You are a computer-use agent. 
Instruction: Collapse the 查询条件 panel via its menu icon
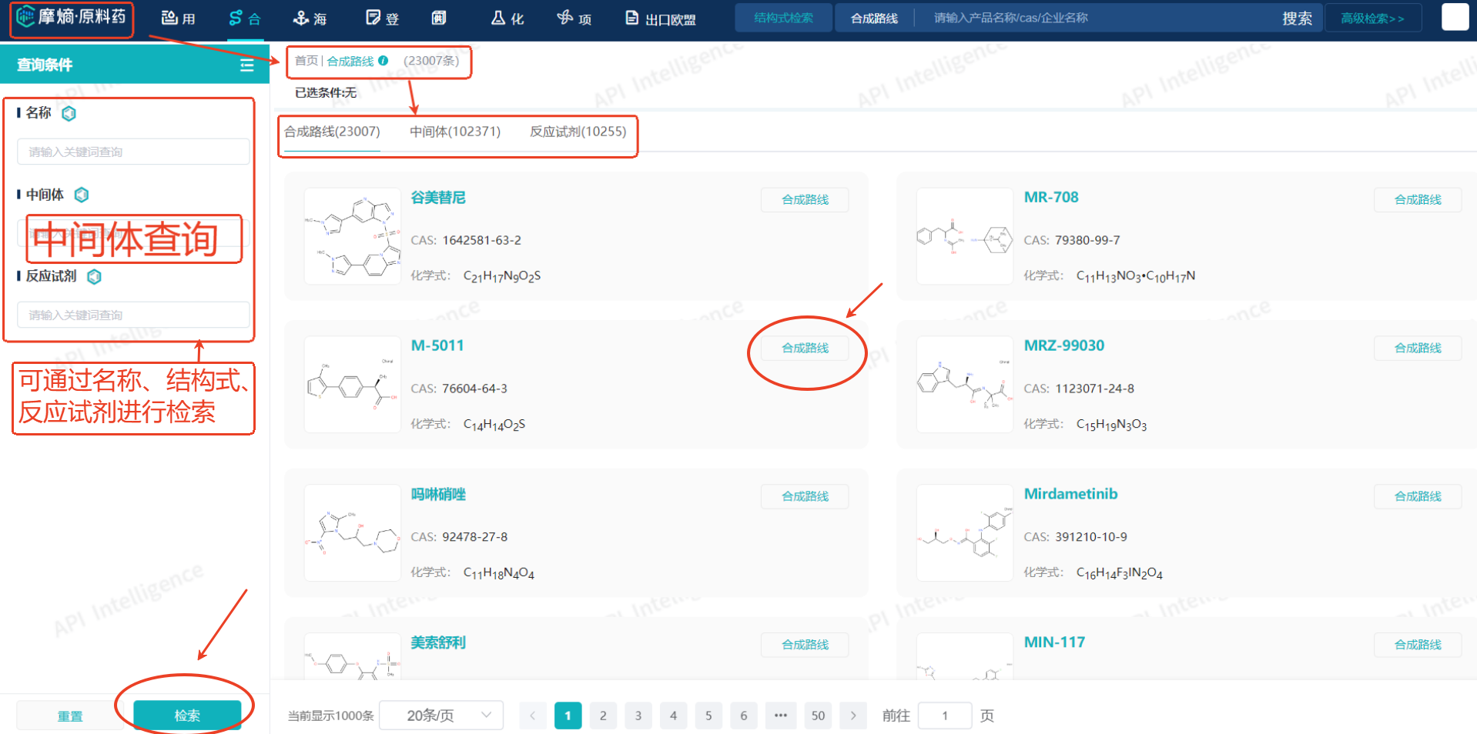(x=247, y=65)
